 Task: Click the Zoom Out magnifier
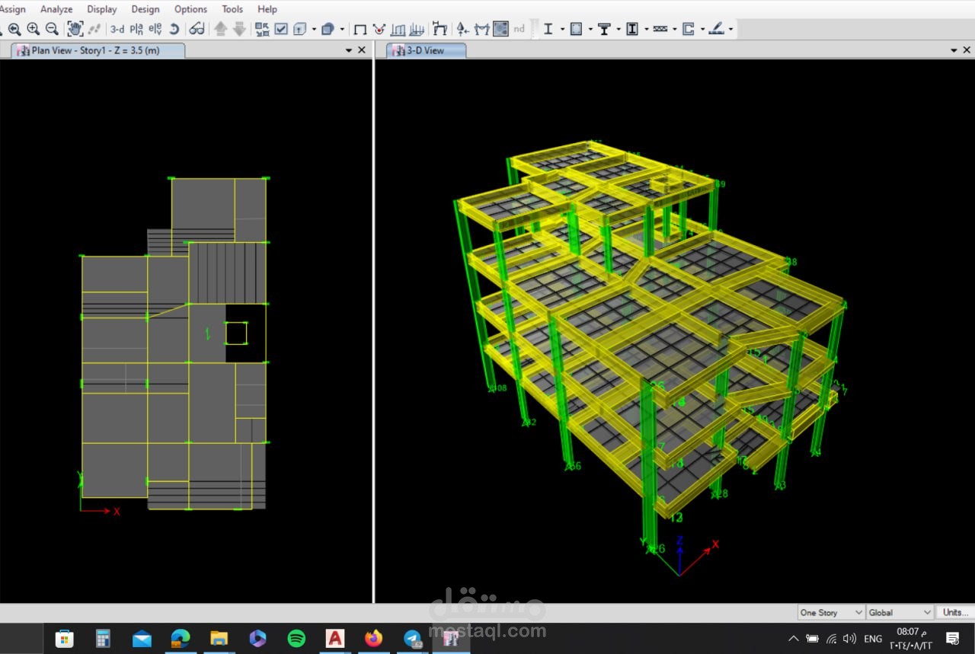52,29
